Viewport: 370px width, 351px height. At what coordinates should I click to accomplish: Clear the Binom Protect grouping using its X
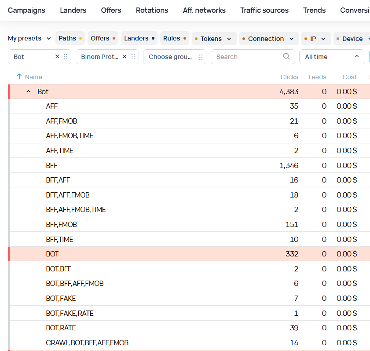coord(125,57)
